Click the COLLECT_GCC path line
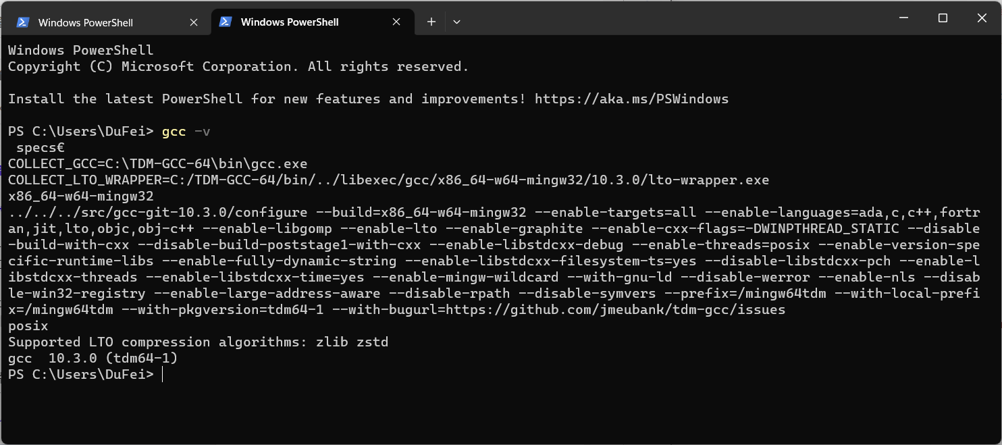This screenshot has height=445, width=1002. 157,164
